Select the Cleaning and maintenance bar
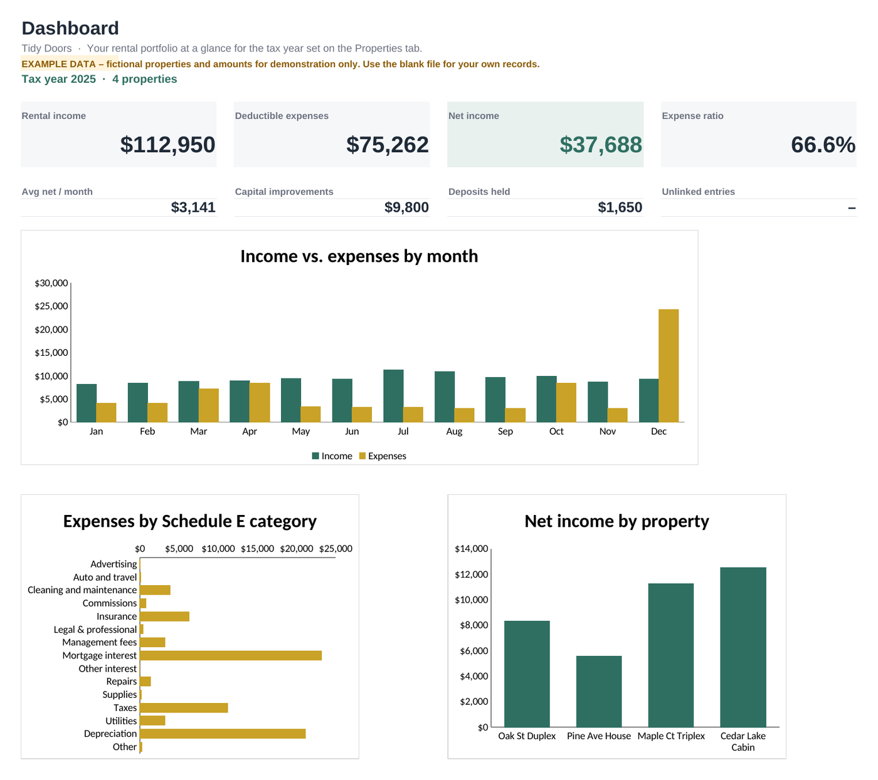 (155, 590)
